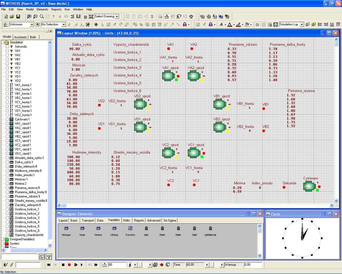Switch to the Assistants tab

(20, 37)
